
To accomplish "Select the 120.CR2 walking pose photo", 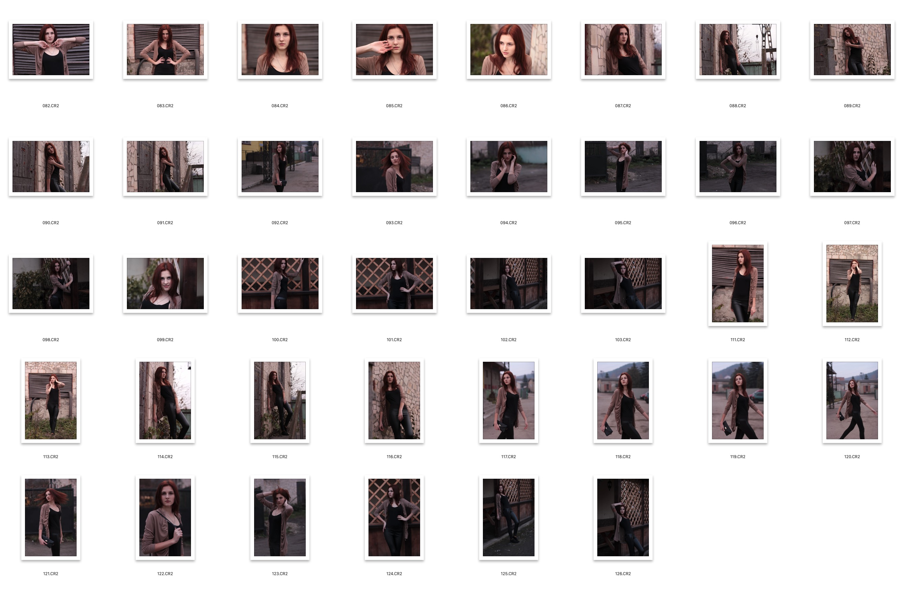I will tap(852, 400).
